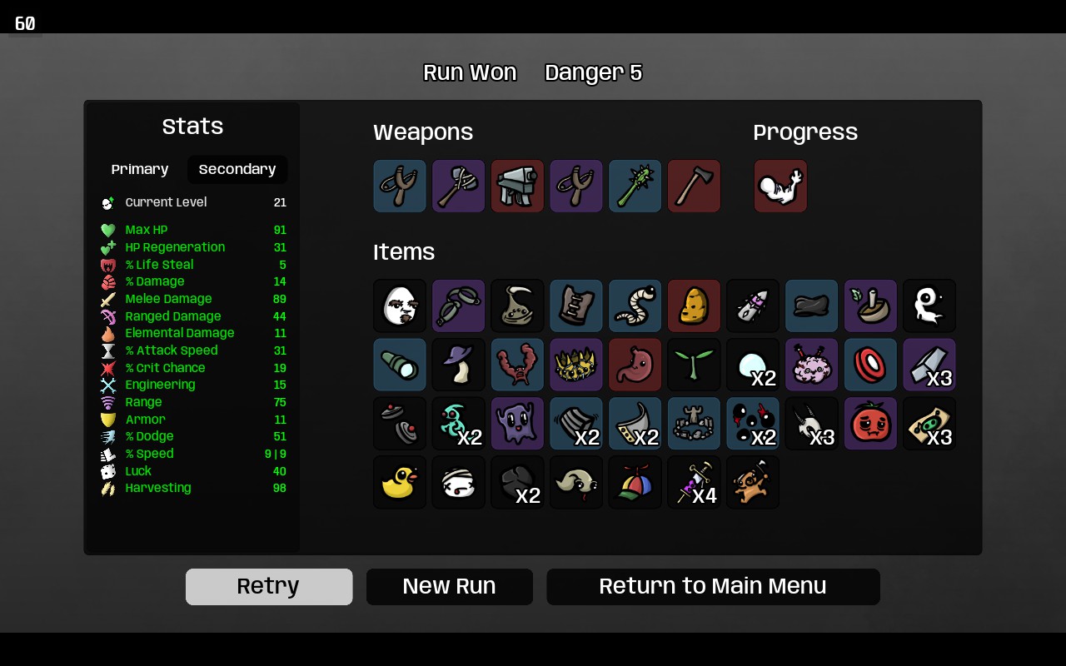Click the Retry button
The width and height of the screenshot is (1066, 666).
point(269,587)
